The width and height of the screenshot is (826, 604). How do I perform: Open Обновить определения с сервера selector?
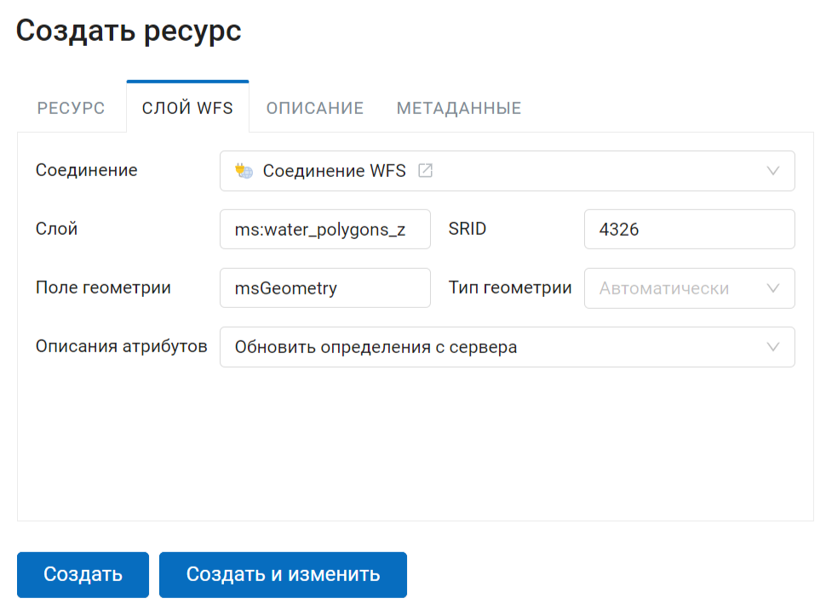coord(508,347)
